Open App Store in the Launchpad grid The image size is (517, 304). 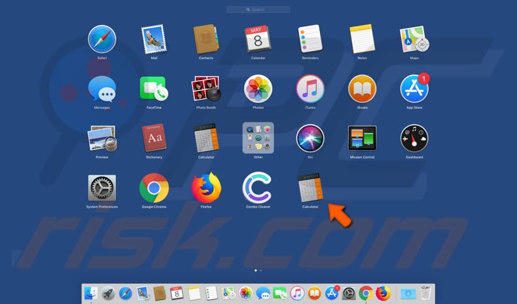414,88
